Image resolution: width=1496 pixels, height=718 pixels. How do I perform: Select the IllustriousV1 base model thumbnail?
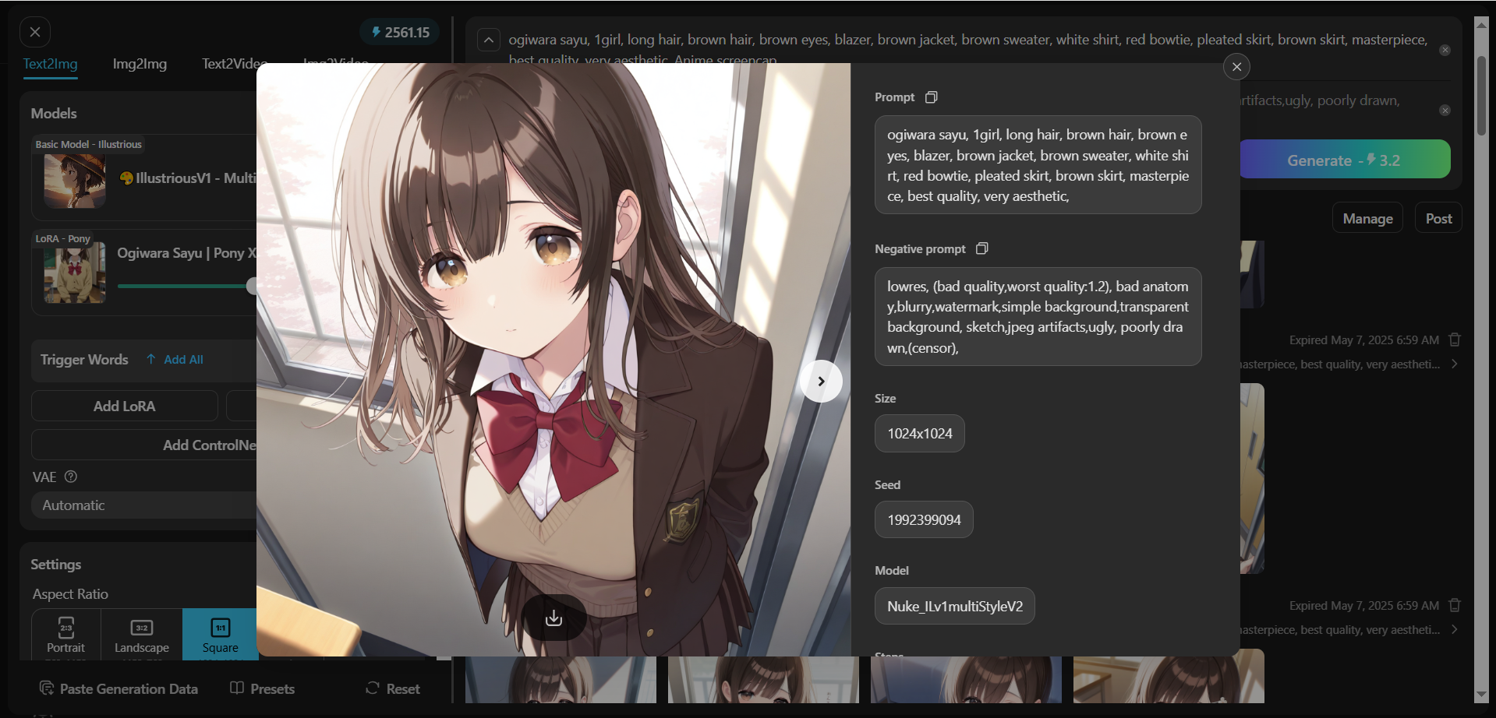[75, 181]
